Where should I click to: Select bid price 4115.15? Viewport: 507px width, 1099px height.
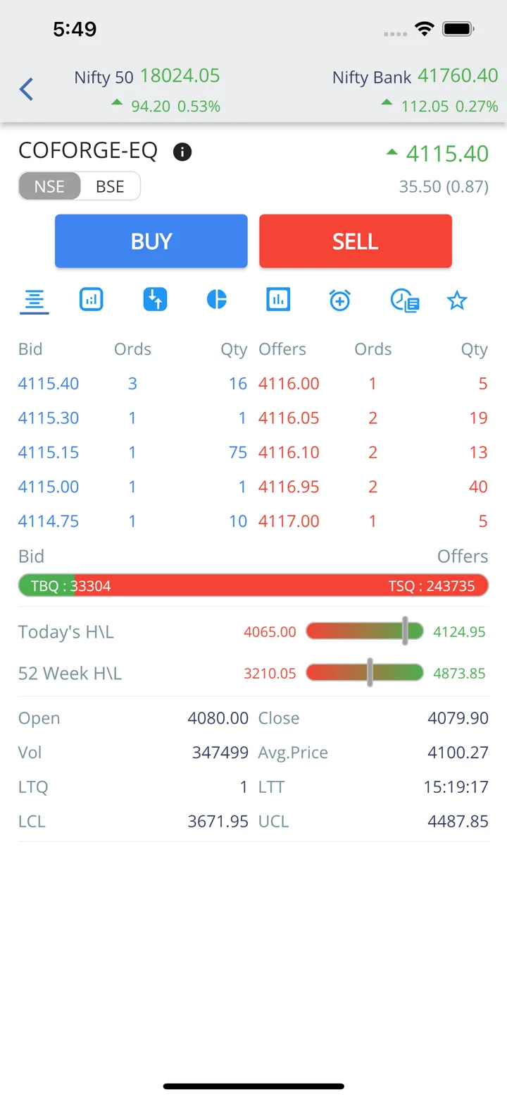49,452
